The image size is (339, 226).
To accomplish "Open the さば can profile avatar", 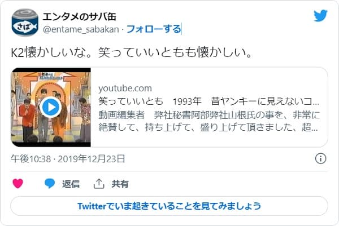I will click(25, 23).
